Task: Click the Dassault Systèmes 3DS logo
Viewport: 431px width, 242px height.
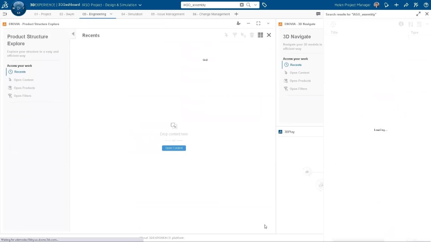Action: click(4, 4)
